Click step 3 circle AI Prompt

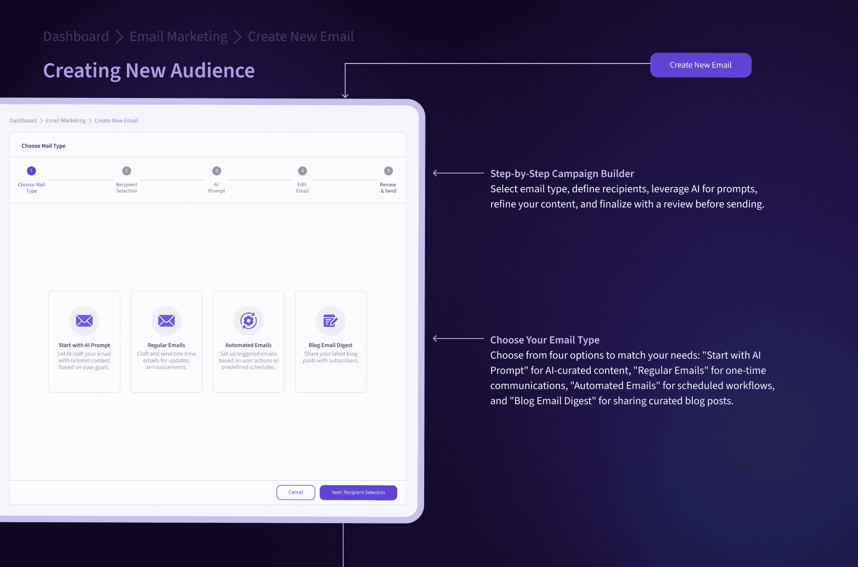(x=217, y=171)
